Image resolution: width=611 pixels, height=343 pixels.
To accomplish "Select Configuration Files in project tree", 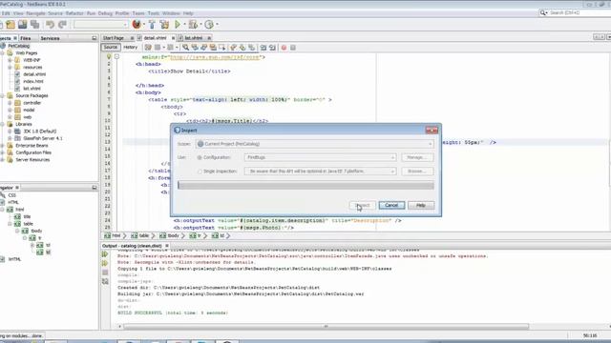I will point(33,152).
